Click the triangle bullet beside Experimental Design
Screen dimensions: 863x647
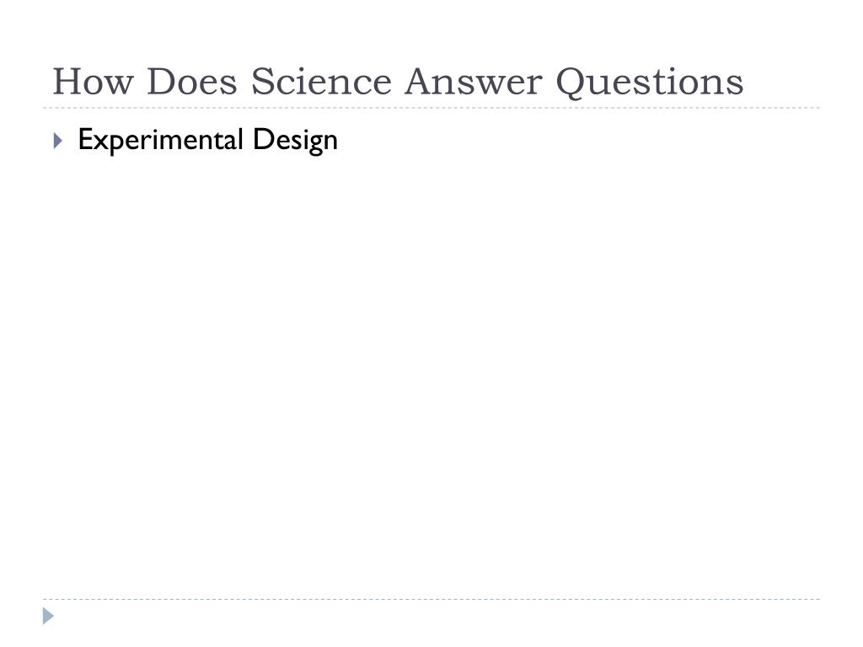point(58,141)
